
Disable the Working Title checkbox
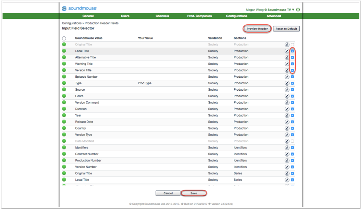tap(292, 64)
